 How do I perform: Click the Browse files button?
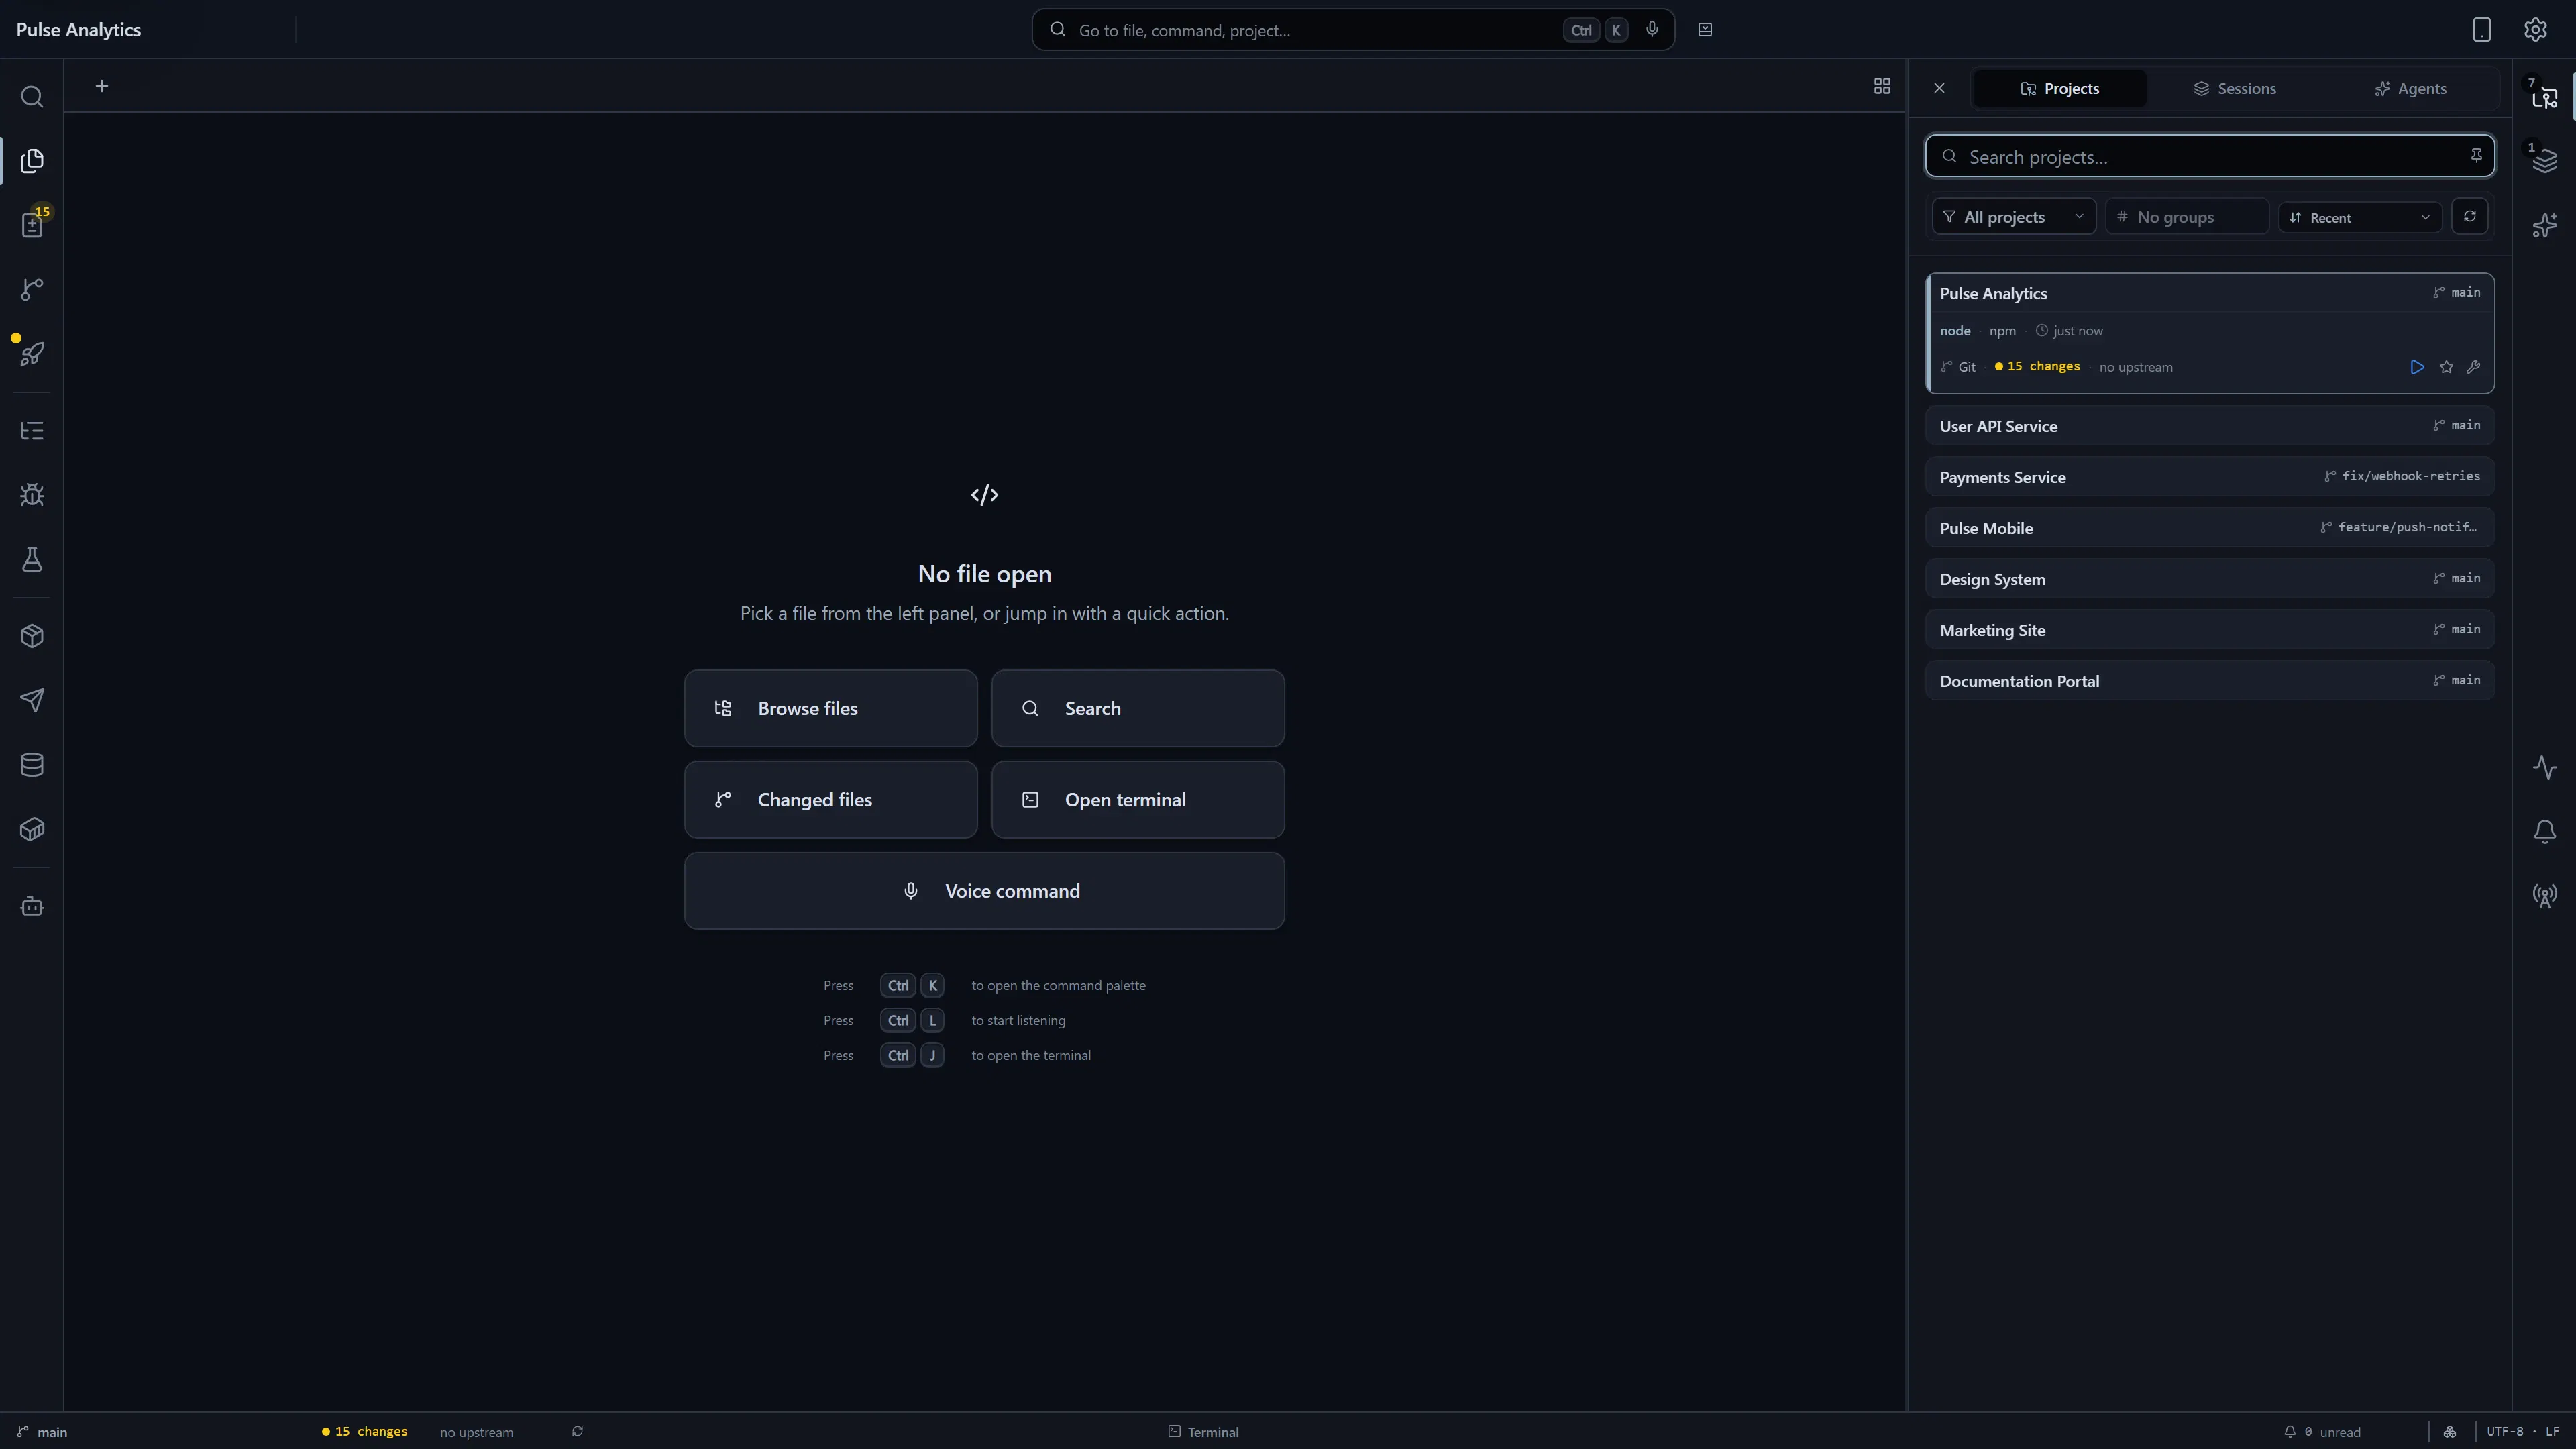pos(830,708)
